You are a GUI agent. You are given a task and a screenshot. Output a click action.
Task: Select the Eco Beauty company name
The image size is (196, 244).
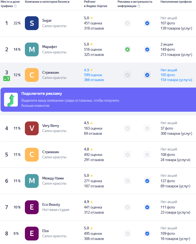click(51, 204)
